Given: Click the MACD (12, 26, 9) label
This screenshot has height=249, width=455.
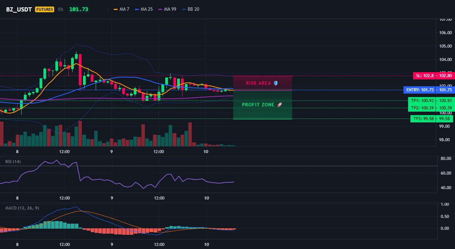Looking at the screenshot, I should coord(22,208).
